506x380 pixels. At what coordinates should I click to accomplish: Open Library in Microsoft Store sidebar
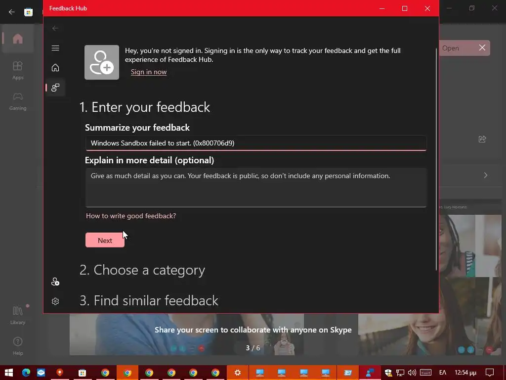(x=18, y=315)
